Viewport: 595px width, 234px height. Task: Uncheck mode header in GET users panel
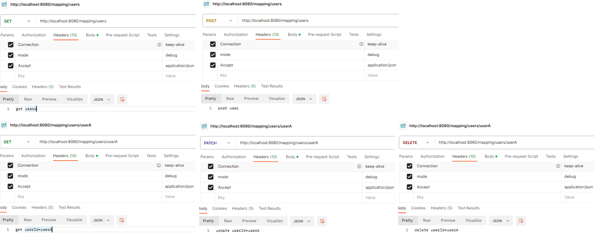tap(11, 55)
